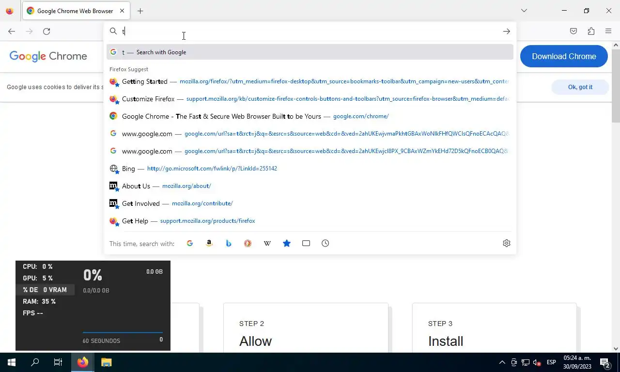Search this time with Google icon
Screen dimensions: 620x372
190,243
